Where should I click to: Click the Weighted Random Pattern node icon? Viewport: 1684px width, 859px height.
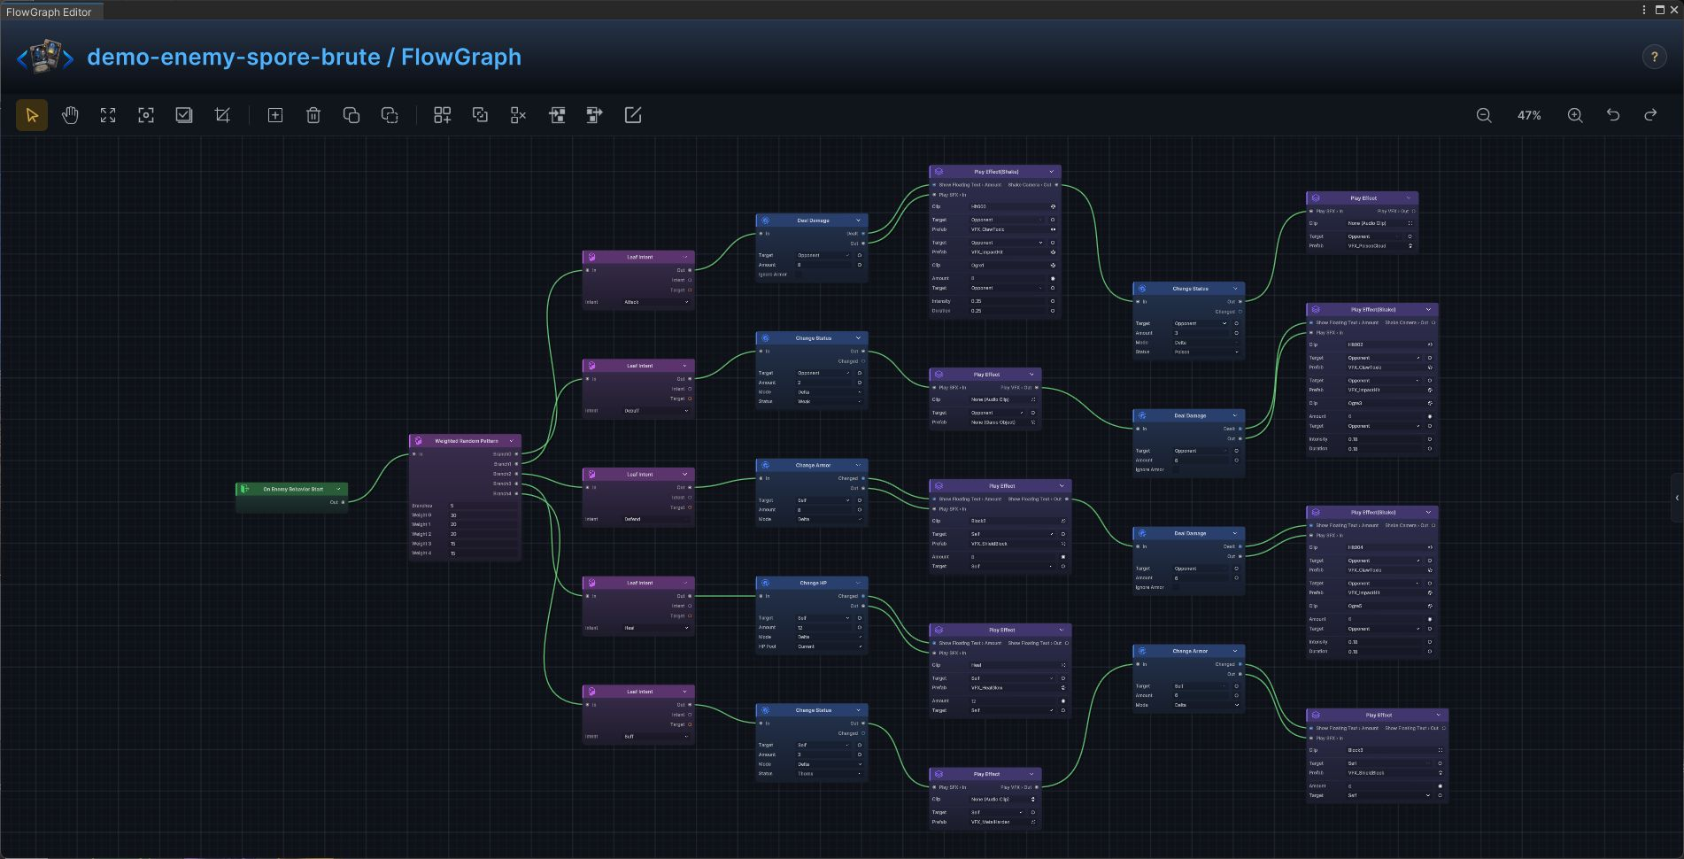pos(418,441)
